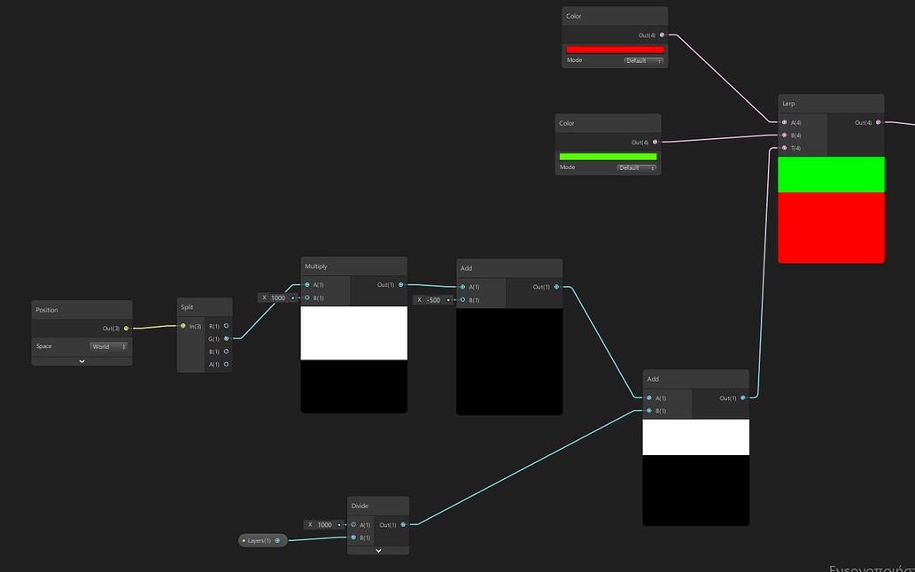Click the In(3) input port on the Split node

coord(182,326)
